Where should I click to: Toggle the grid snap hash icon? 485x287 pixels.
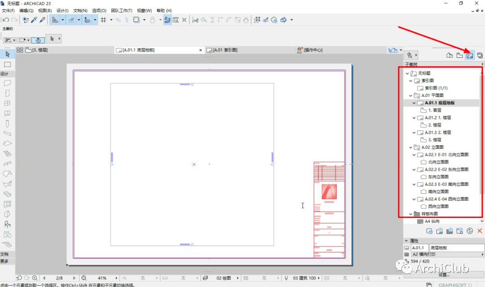click(x=103, y=20)
